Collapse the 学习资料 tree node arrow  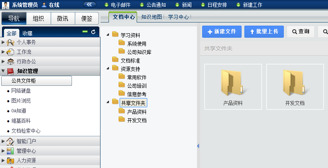pyautogui.click(x=108, y=34)
